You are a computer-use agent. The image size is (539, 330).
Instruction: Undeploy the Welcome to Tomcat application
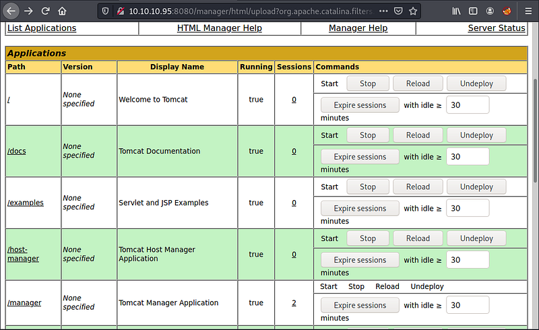476,84
